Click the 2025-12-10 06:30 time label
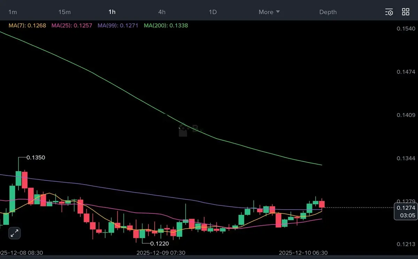 pyautogui.click(x=303, y=252)
